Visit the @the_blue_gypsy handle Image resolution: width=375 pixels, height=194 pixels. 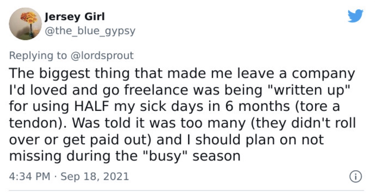(90, 31)
